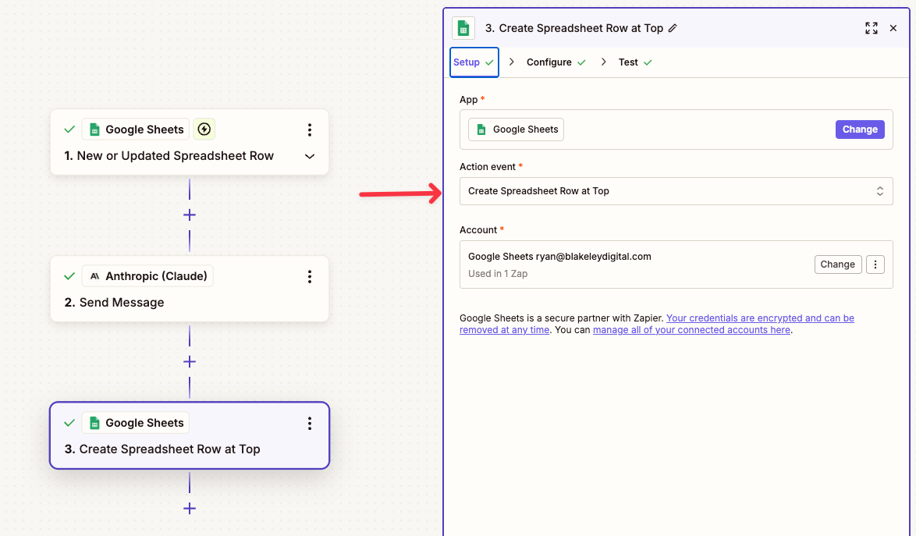The height and width of the screenshot is (536, 916).
Task: Click the green checkmark on Anthropic step
Action: pyautogui.click(x=69, y=276)
